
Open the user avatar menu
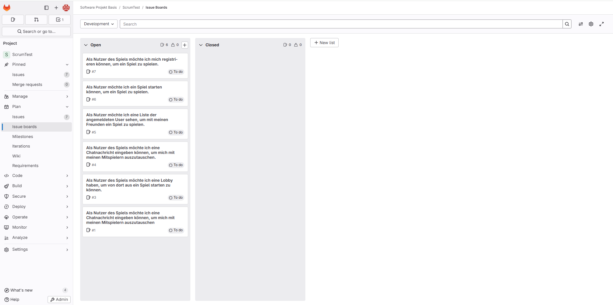(x=66, y=8)
